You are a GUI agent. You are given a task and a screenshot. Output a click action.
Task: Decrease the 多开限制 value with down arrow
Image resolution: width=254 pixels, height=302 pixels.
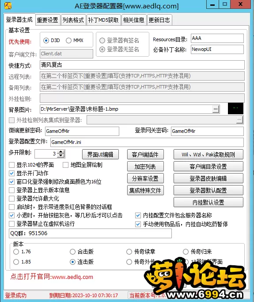[x=61, y=155]
